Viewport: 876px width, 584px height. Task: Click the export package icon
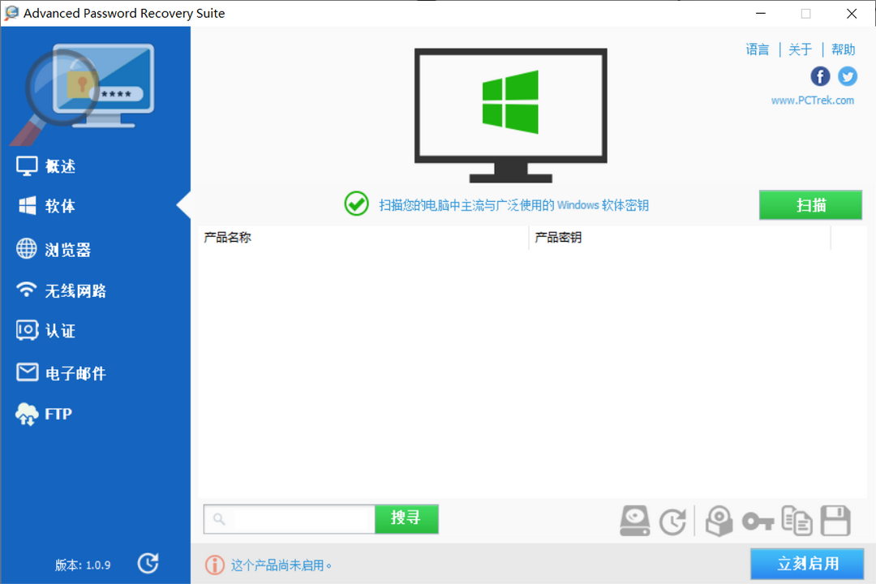pos(719,520)
